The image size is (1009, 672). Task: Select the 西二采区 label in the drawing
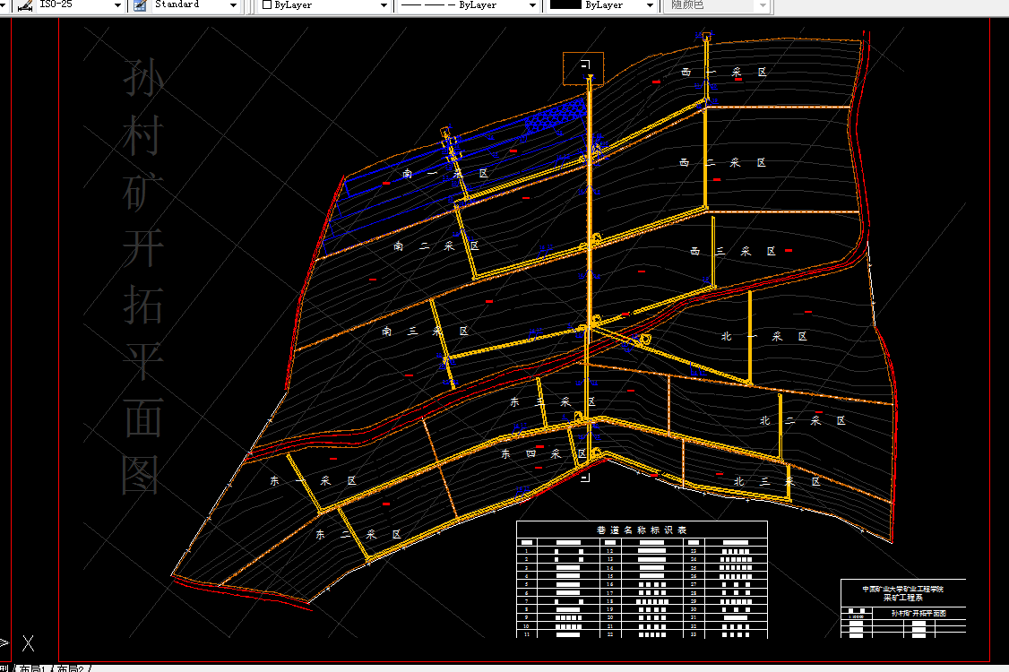pyautogui.click(x=722, y=163)
